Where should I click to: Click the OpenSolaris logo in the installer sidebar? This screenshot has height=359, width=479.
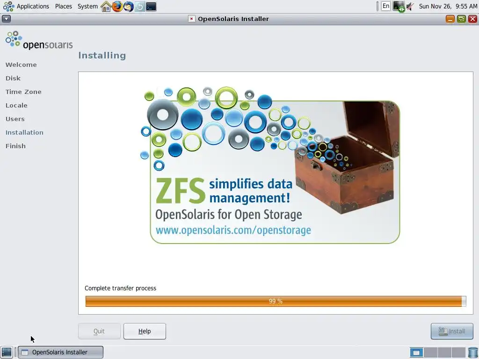[x=39, y=40]
